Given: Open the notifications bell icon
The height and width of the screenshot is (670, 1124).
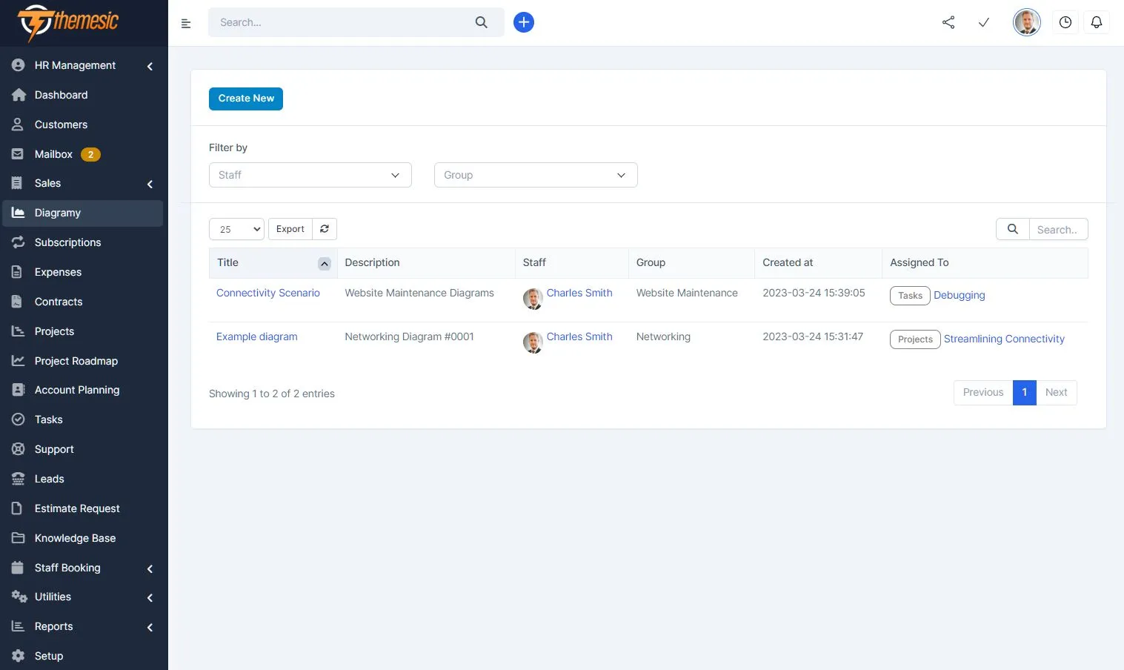Looking at the screenshot, I should [1096, 22].
